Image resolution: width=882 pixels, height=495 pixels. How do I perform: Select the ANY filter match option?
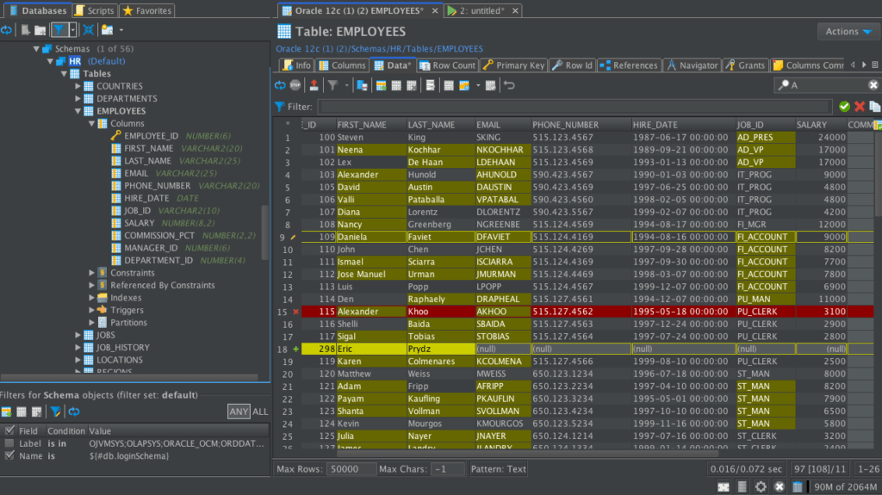(x=239, y=411)
